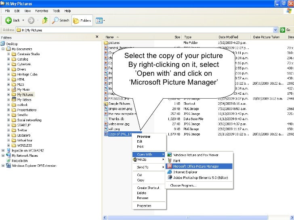The width and height of the screenshot is (294, 220).
Task: Click the Recycle Bin icon in folder tree
Action: (x=8, y=160)
